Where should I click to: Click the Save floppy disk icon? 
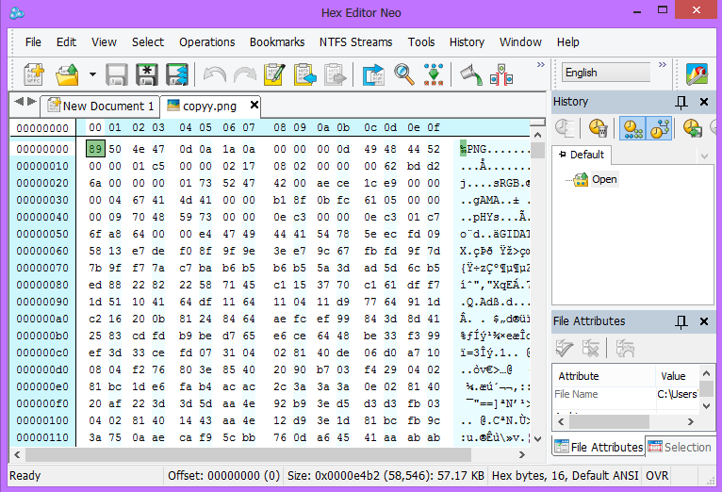tap(117, 74)
